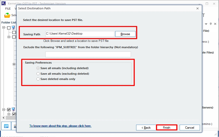
Task: Select "Save all emails (including deleted)" option
Action: click(x=38, y=68)
